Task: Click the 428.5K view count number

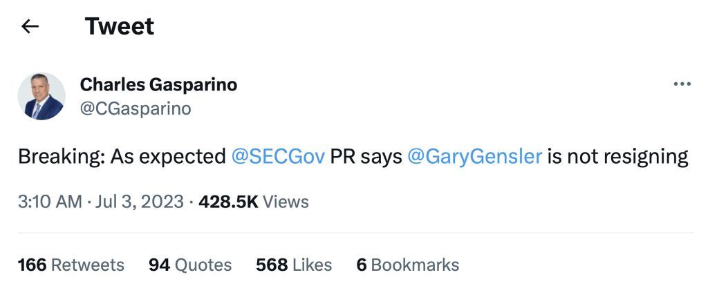Action: coord(227,202)
